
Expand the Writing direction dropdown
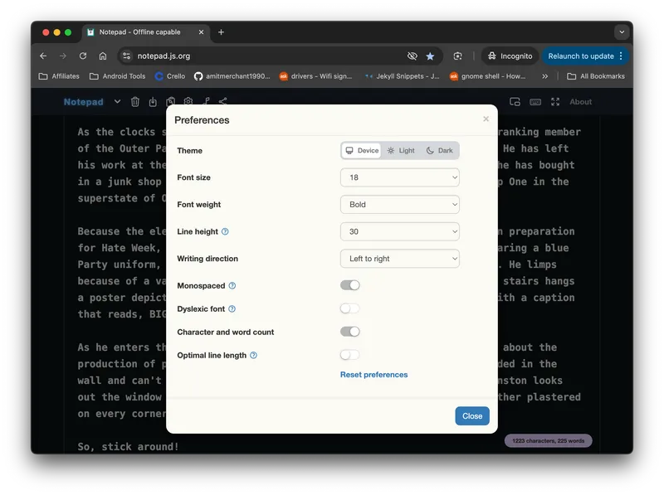point(399,259)
